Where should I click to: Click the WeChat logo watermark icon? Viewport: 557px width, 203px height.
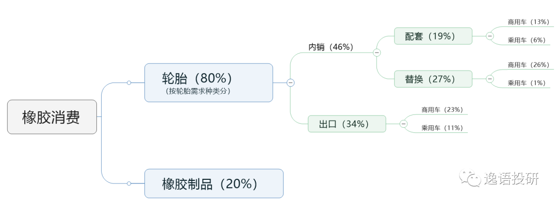(469, 178)
